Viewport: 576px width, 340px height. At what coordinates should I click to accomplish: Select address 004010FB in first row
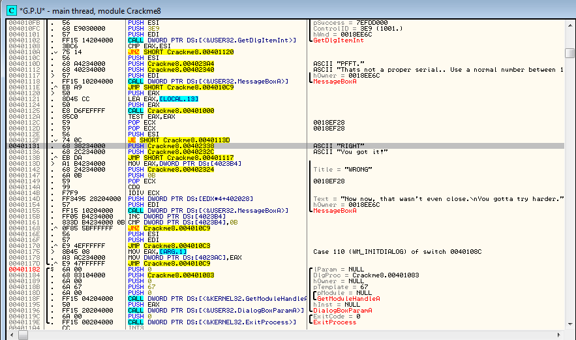click(x=24, y=23)
